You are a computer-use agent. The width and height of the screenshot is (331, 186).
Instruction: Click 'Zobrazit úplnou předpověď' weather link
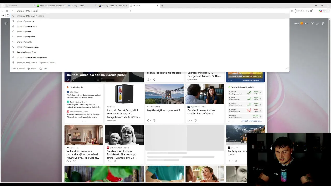(252, 80)
